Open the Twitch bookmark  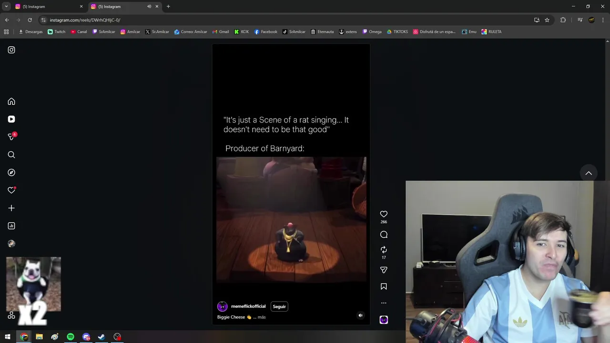point(57,32)
